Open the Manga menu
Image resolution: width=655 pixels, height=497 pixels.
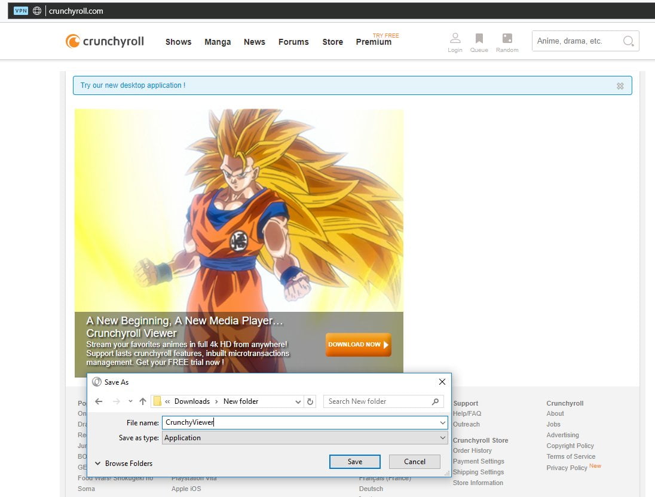pos(218,42)
